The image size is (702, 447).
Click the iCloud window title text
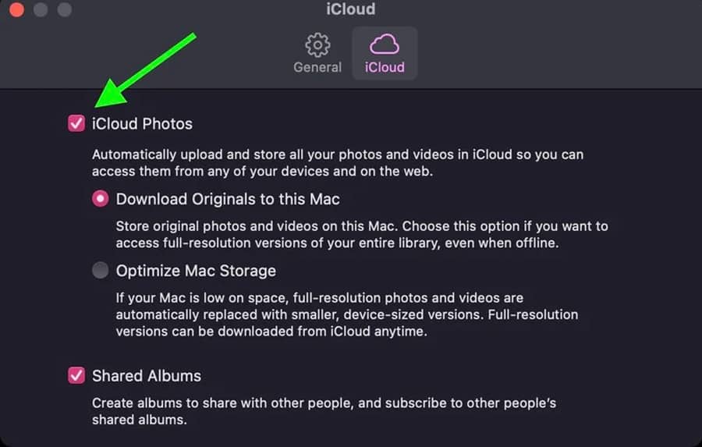click(350, 9)
